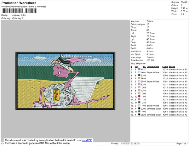Pick gold swatch in stop row 4
The image size is (189, 146).
139,78
